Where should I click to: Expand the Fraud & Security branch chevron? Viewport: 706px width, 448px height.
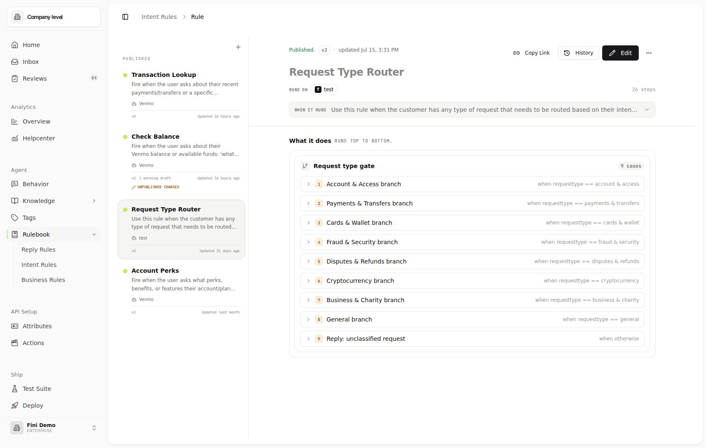click(x=308, y=242)
